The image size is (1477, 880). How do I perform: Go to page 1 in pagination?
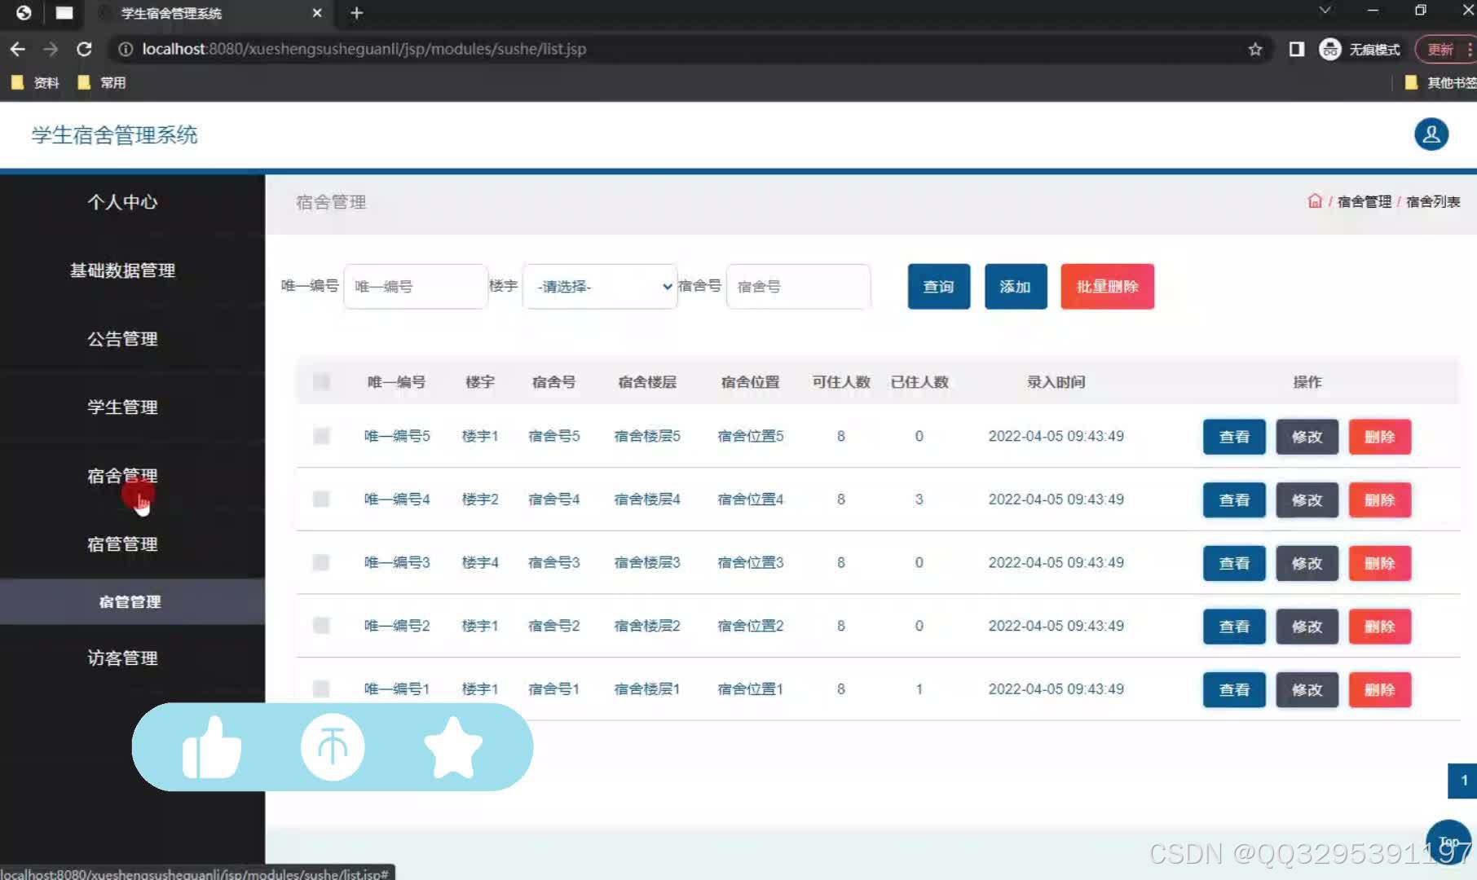1463,781
